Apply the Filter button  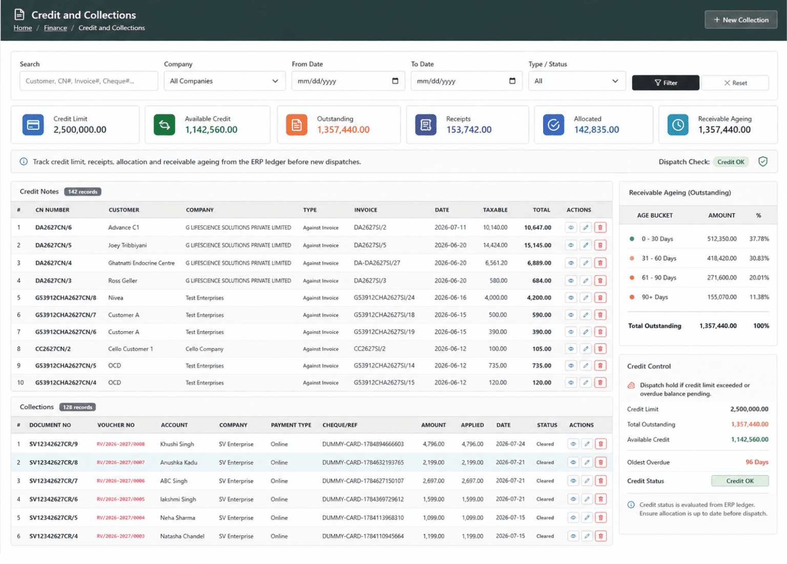pyautogui.click(x=666, y=83)
